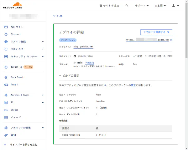Expand the 分析とログ submenu arrow
188x150 pixels.
pos(43,49)
